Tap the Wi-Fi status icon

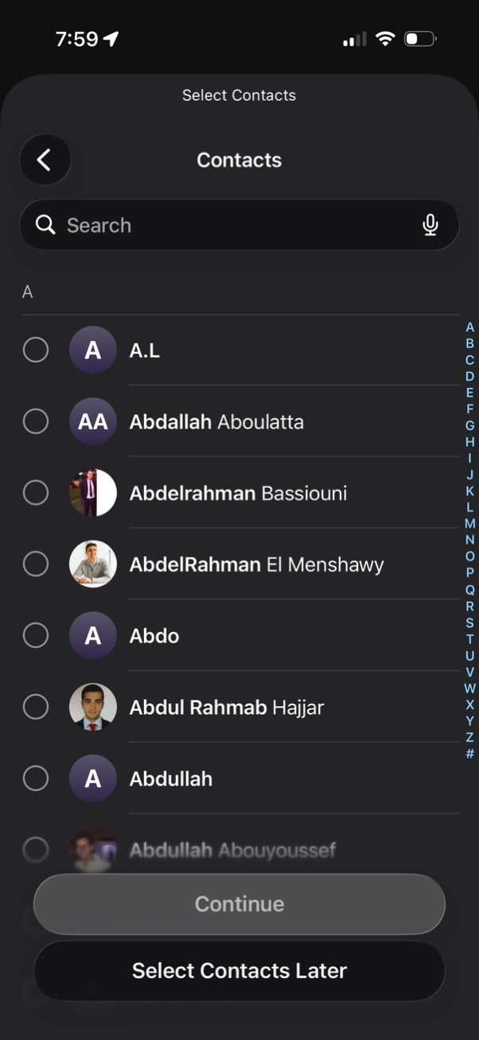pos(386,39)
